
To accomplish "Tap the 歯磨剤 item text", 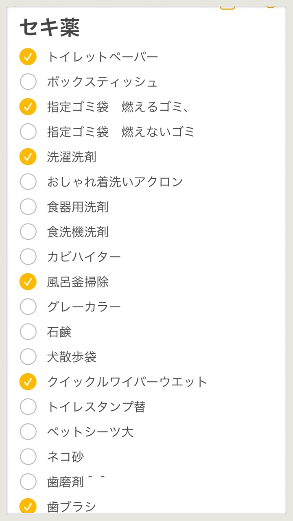I will coord(66,482).
